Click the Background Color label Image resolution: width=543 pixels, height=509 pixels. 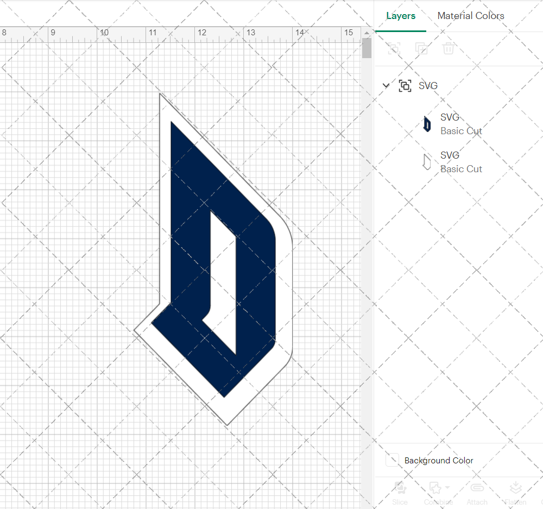coord(438,461)
